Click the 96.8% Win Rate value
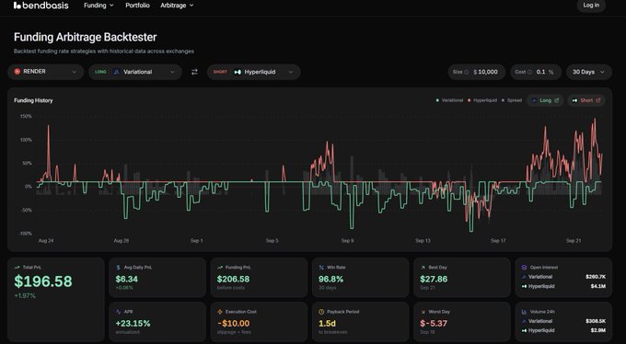 point(330,279)
